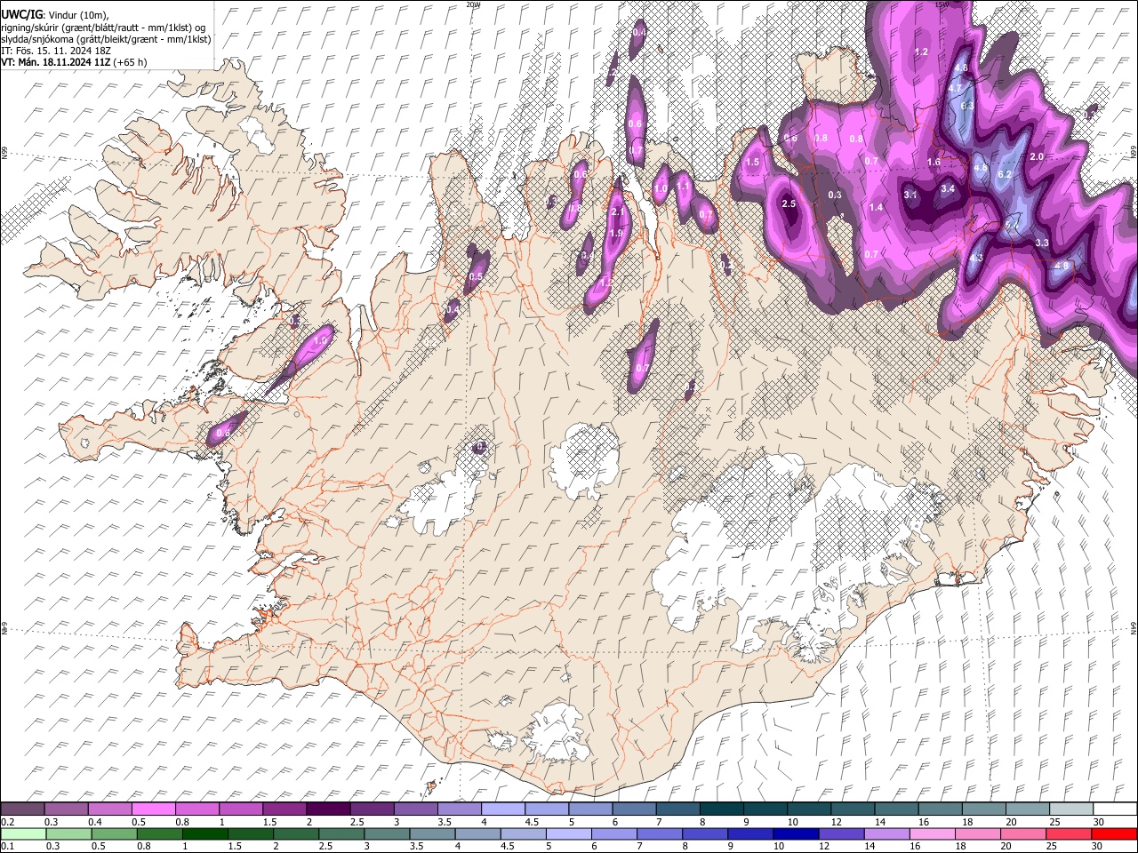Click the 2.5 snowfall value on the map
This screenshot has width=1138, height=853.
point(789,204)
